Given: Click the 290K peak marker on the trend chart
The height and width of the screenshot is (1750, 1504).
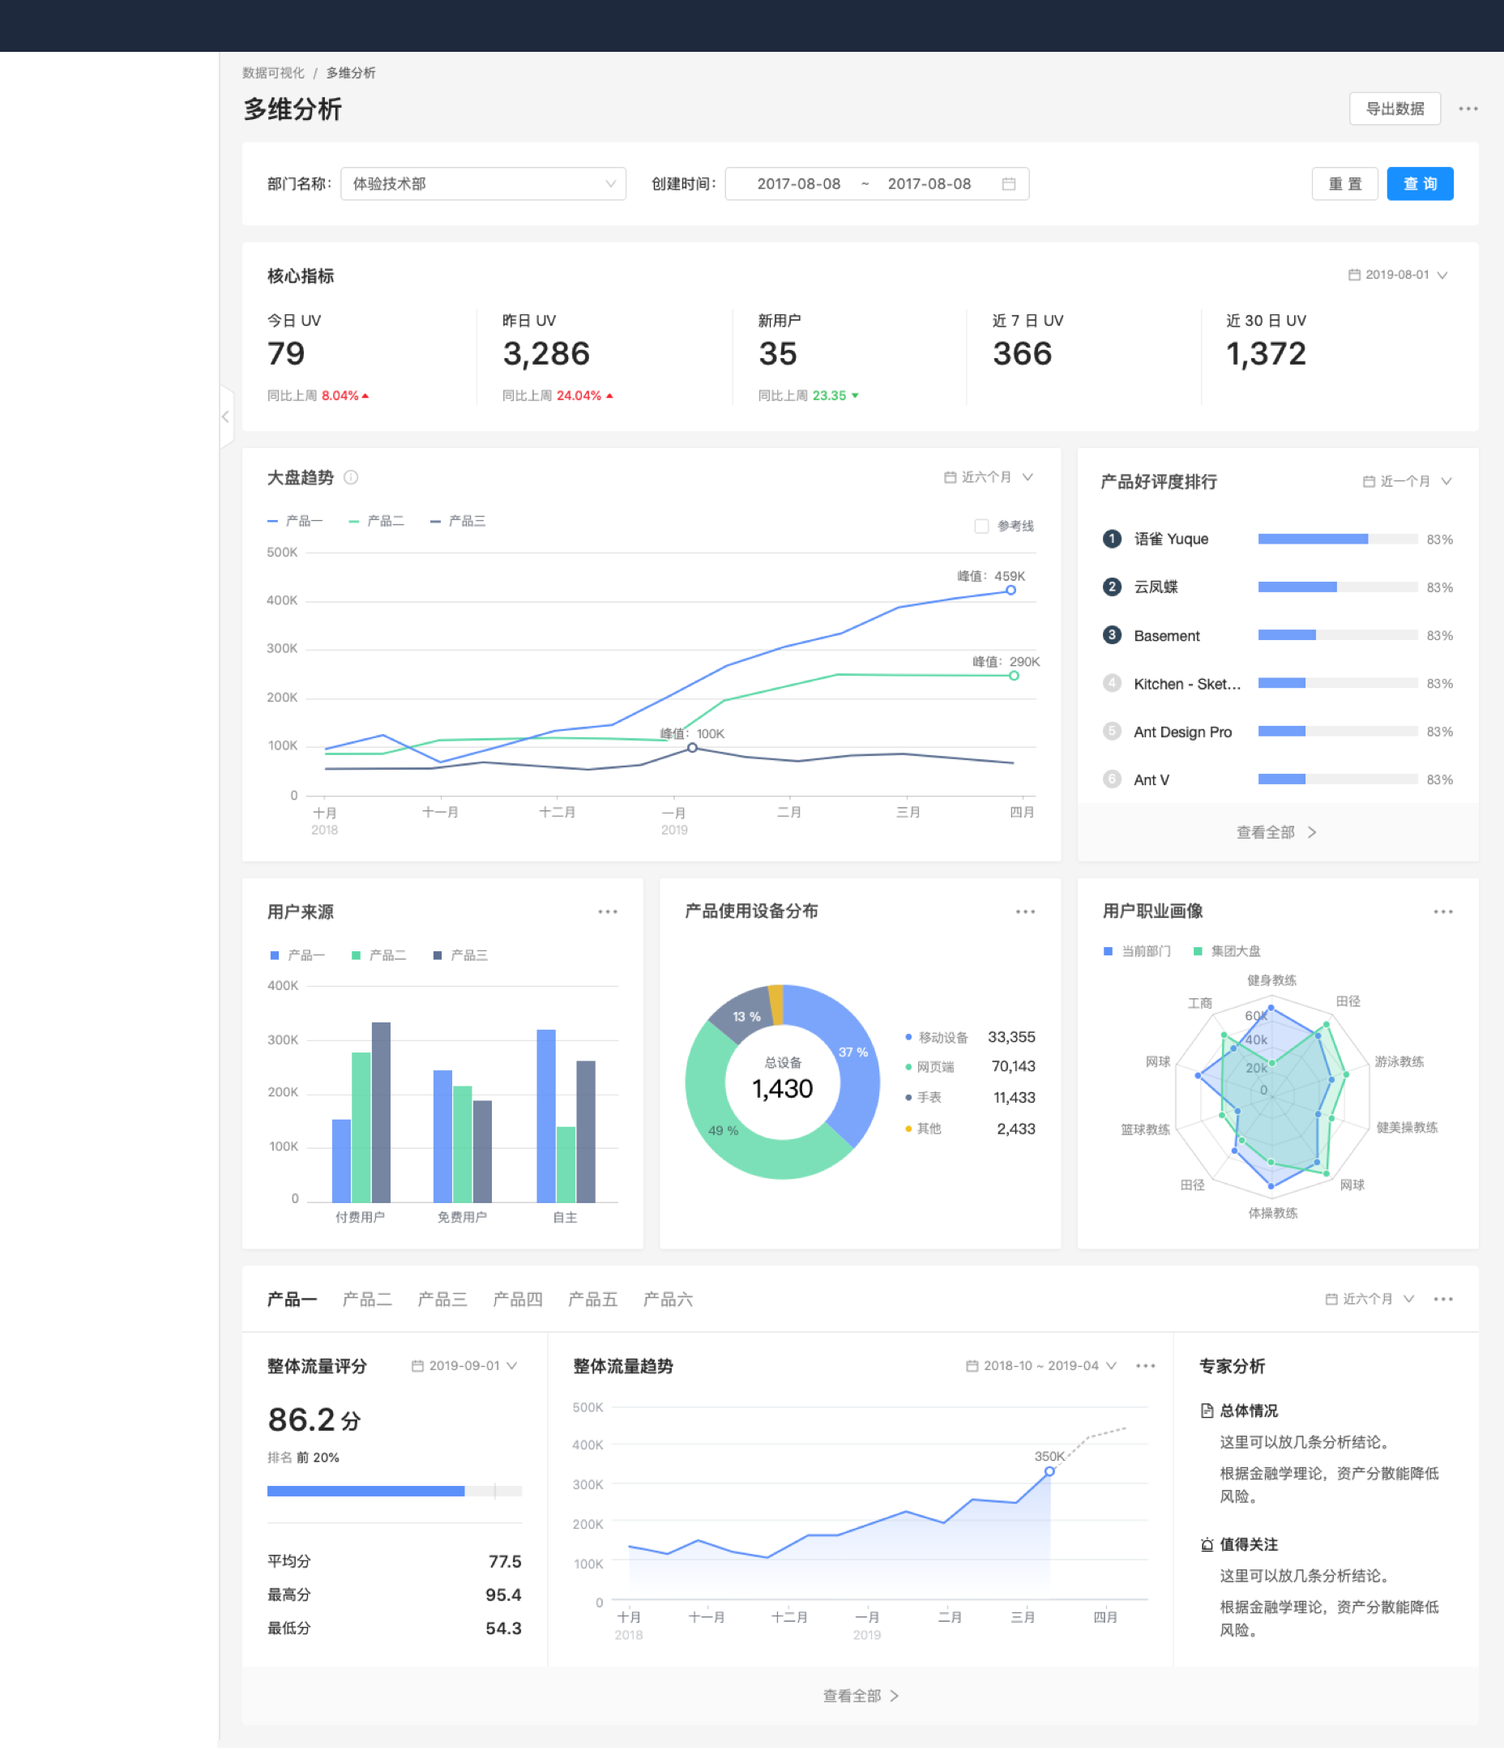Looking at the screenshot, I should (1014, 676).
